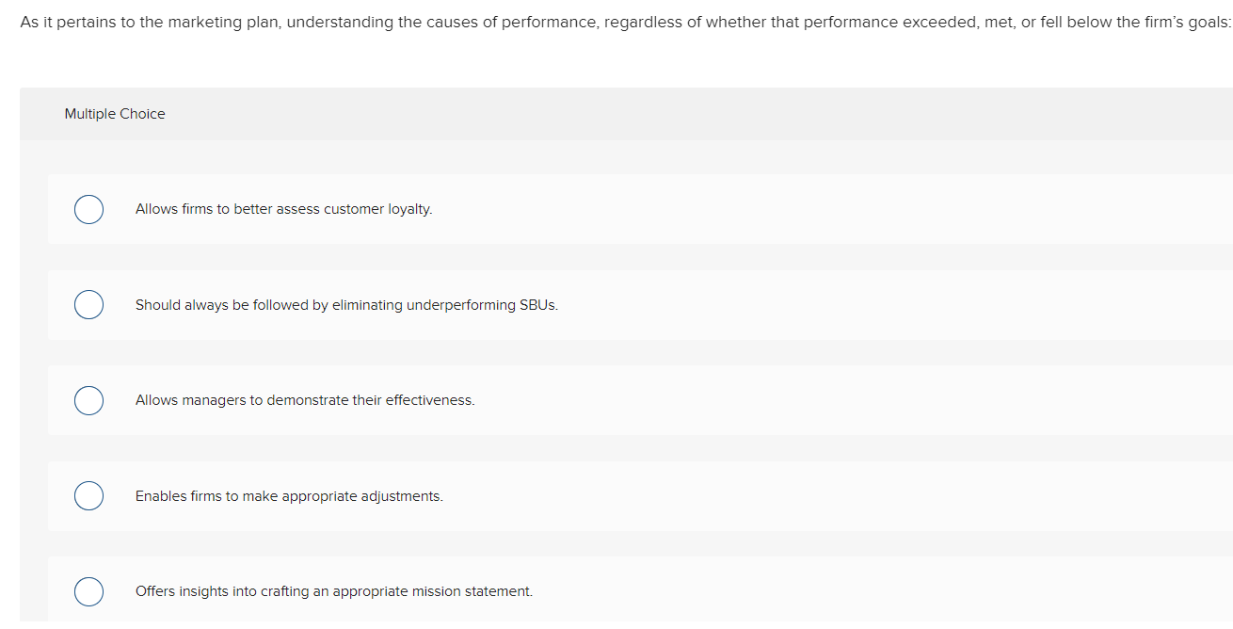Click the 'Allows managers to demonstrate their effectiveness' text
This screenshot has height=629, width=1233.
pyautogui.click(x=304, y=400)
